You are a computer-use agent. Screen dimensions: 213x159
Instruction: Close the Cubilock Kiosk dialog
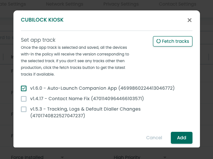click(189, 20)
